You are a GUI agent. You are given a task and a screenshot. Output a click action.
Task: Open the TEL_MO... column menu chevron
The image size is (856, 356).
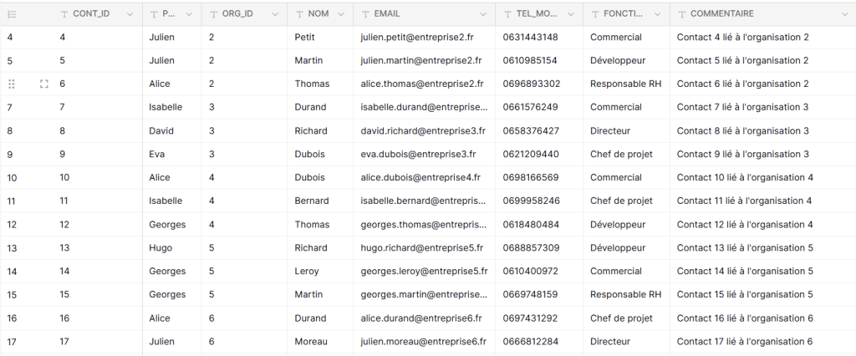pos(570,14)
